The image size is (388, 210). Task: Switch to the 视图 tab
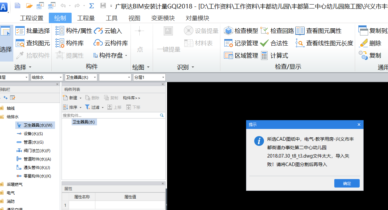tap(134, 18)
